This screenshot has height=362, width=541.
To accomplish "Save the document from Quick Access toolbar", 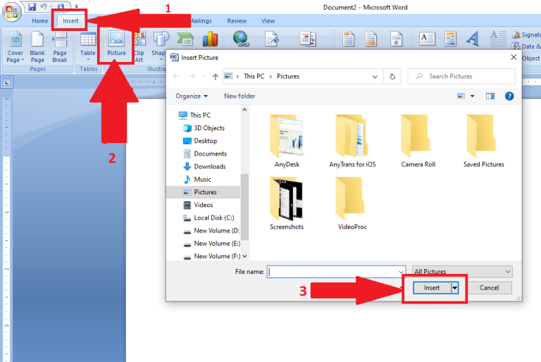I will [32, 6].
